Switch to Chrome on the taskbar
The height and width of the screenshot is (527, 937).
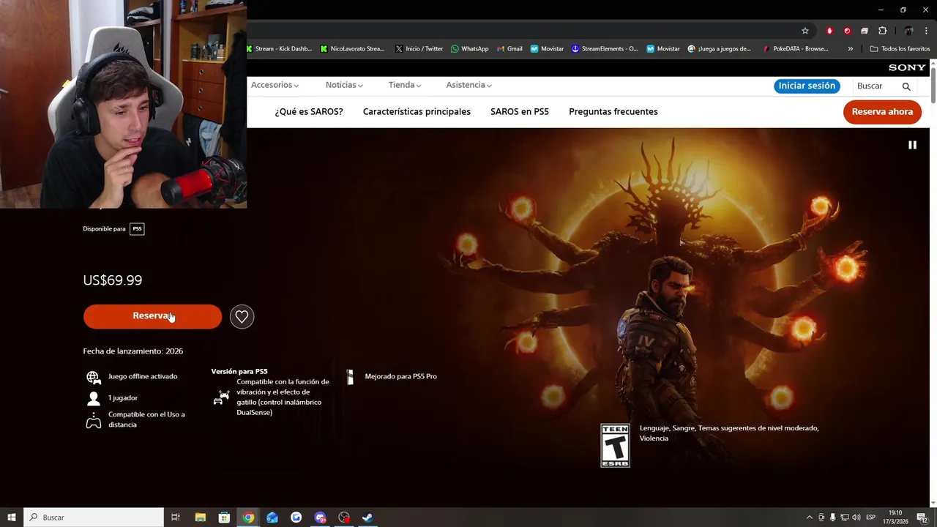(x=248, y=517)
